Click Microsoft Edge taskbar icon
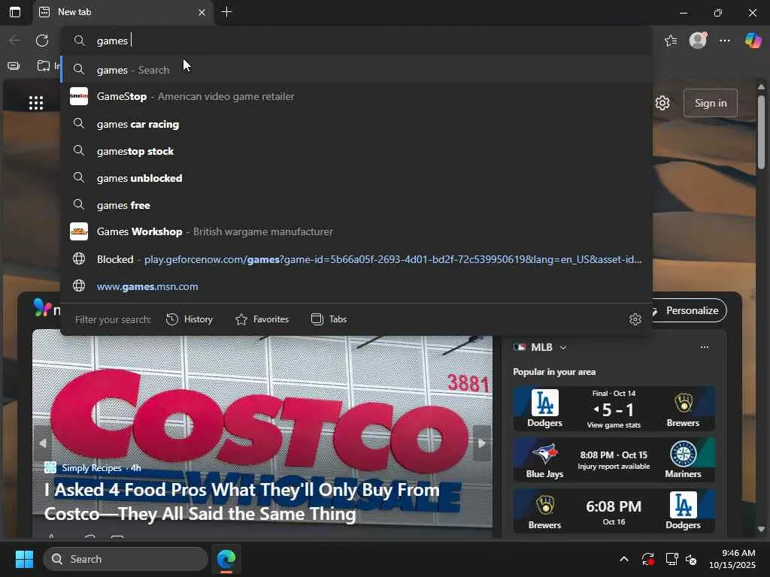 [226, 559]
